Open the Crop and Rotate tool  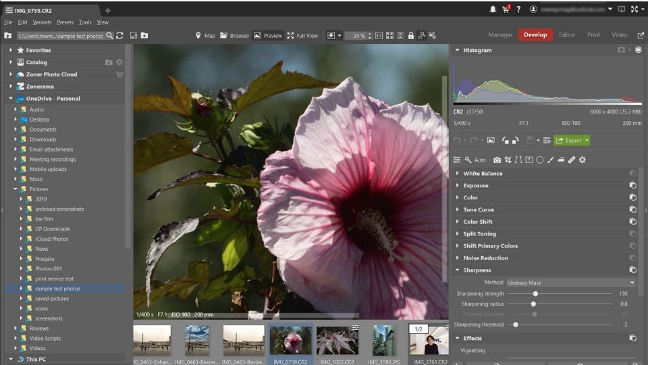(x=508, y=160)
